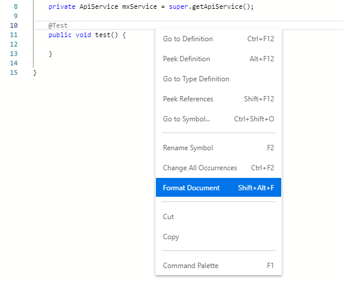Click the super keyword in code
Screen dimensions: 343x281
[178, 7]
